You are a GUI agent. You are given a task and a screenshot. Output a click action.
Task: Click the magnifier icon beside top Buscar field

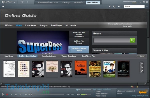(x=147, y=7)
